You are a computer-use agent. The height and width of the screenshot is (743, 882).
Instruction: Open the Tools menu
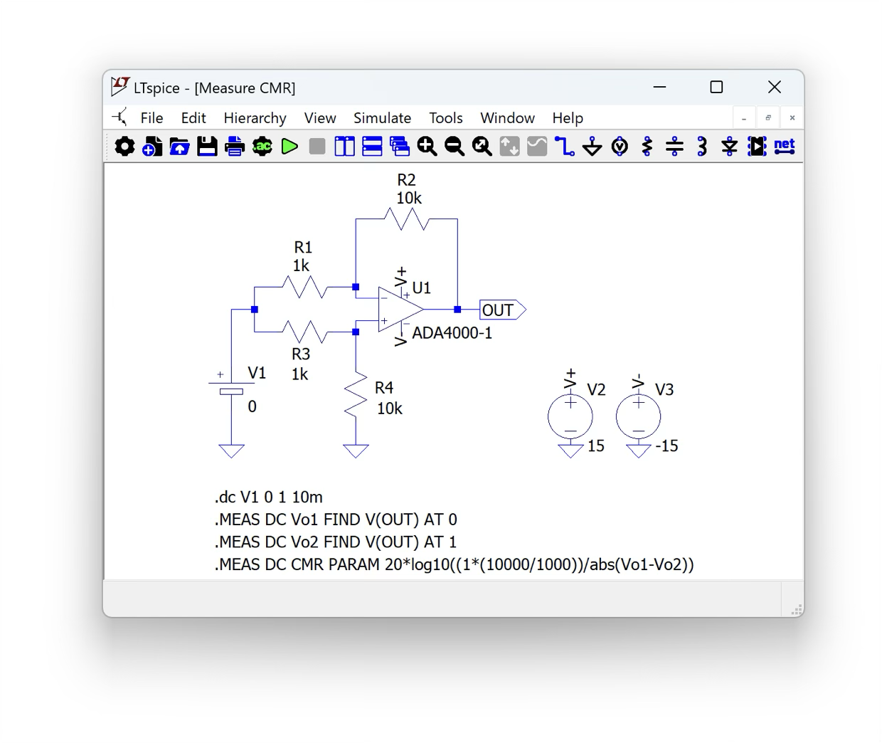[446, 118]
